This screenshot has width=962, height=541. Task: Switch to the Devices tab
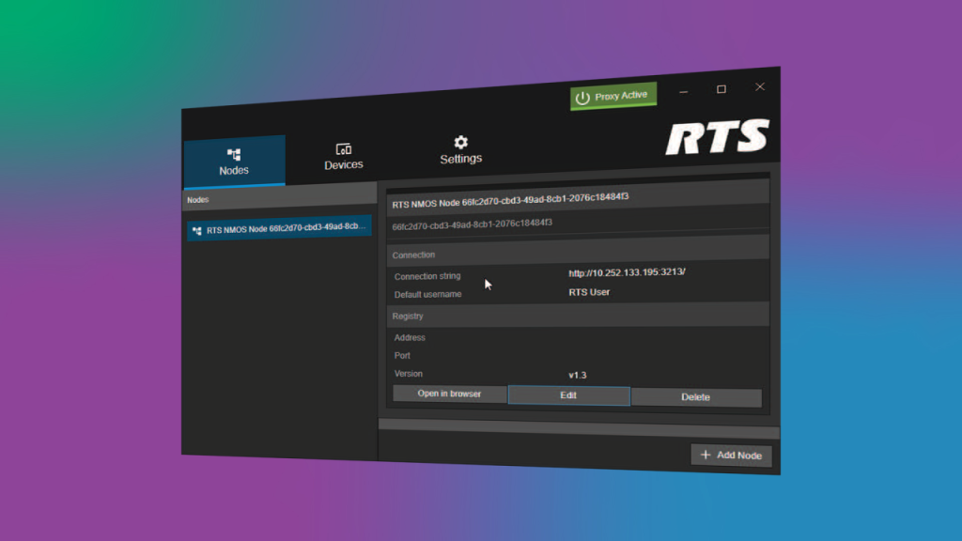(x=344, y=157)
